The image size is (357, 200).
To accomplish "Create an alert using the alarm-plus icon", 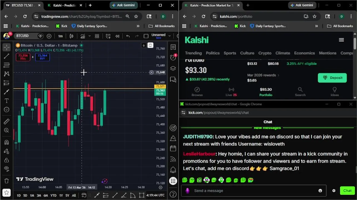I will pyautogui.click(x=108, y=36).
